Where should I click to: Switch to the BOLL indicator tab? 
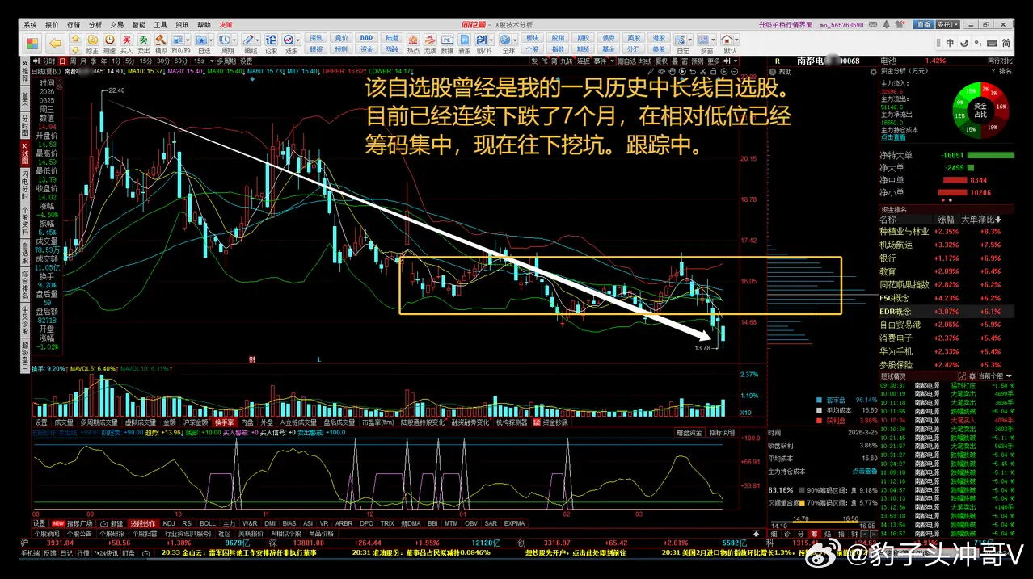coord(208,523)
